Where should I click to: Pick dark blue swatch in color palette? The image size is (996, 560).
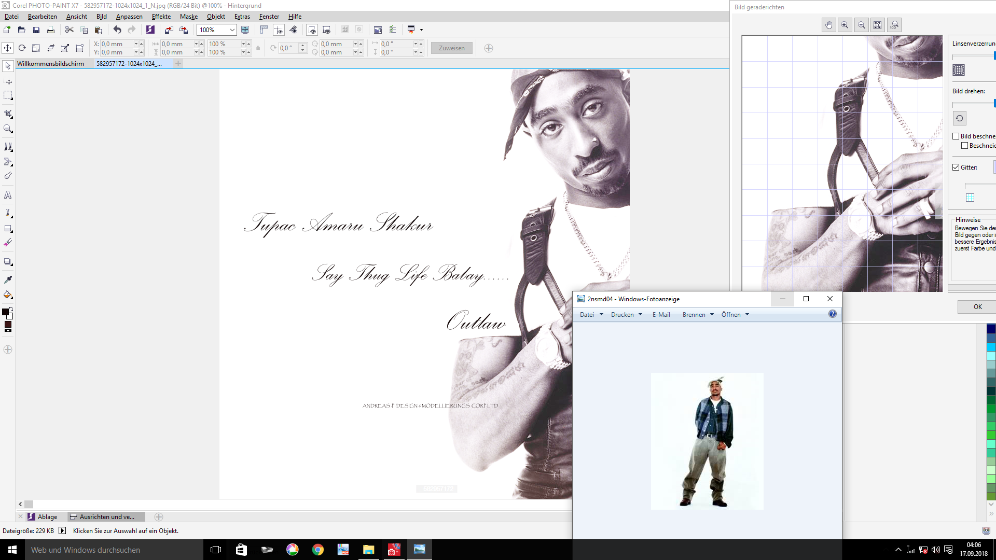tap(991, 329)
